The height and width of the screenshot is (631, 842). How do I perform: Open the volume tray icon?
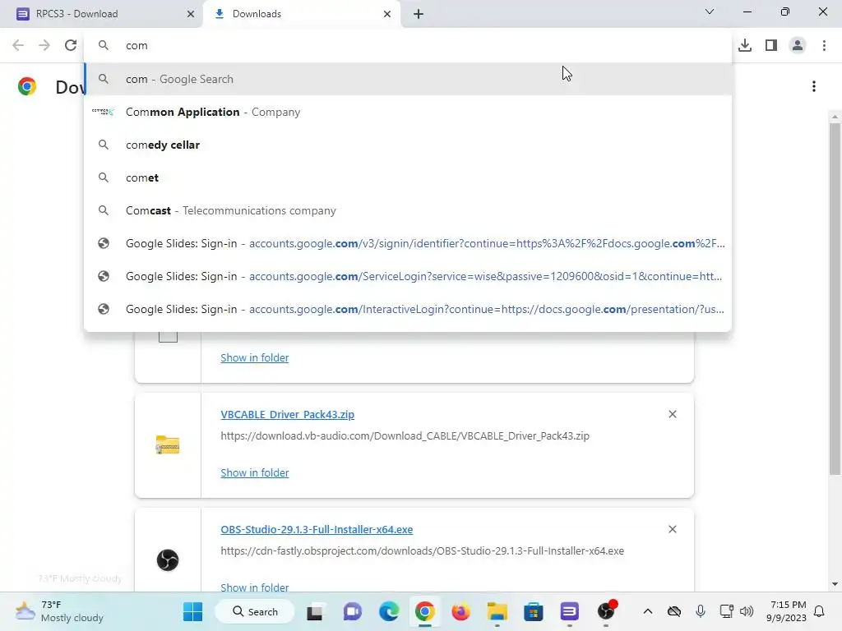747,611
